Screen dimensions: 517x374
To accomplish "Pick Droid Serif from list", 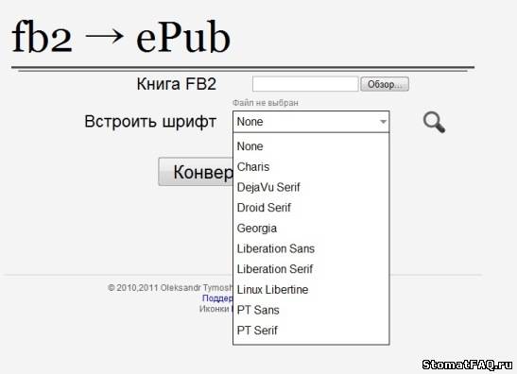I will tap(311, 208).
